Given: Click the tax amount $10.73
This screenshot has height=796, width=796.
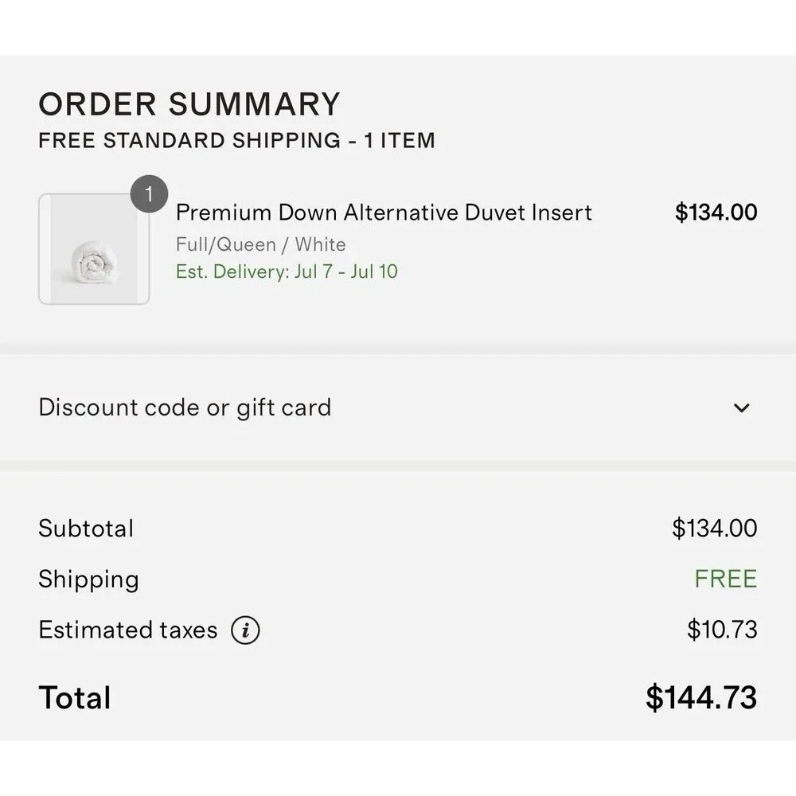Looking at the screenshot, I should click(722, 630).
